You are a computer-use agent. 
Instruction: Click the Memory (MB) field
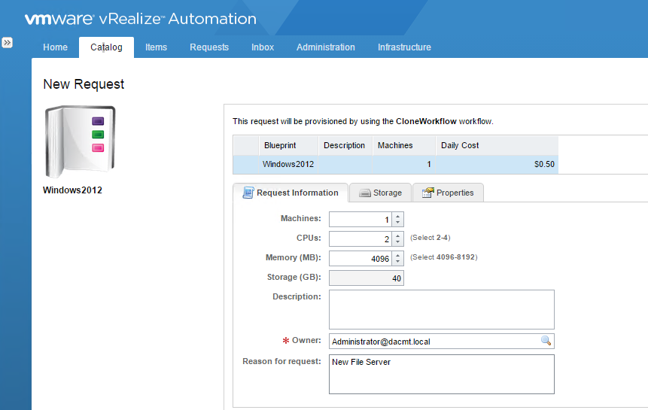361,259
